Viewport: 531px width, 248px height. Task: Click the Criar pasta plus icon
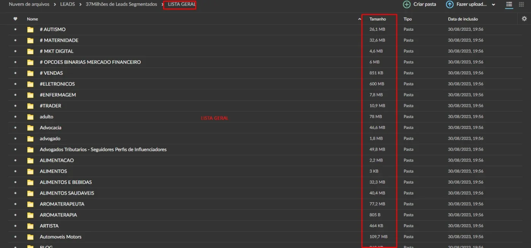pyautogui.click(x=407, y=5)
